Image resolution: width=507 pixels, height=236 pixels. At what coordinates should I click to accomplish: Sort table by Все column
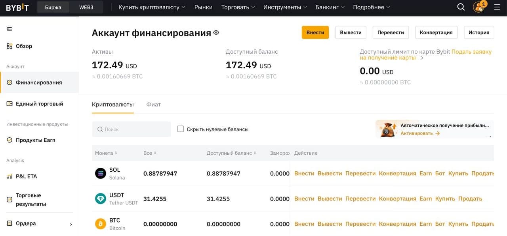(150, 153)
